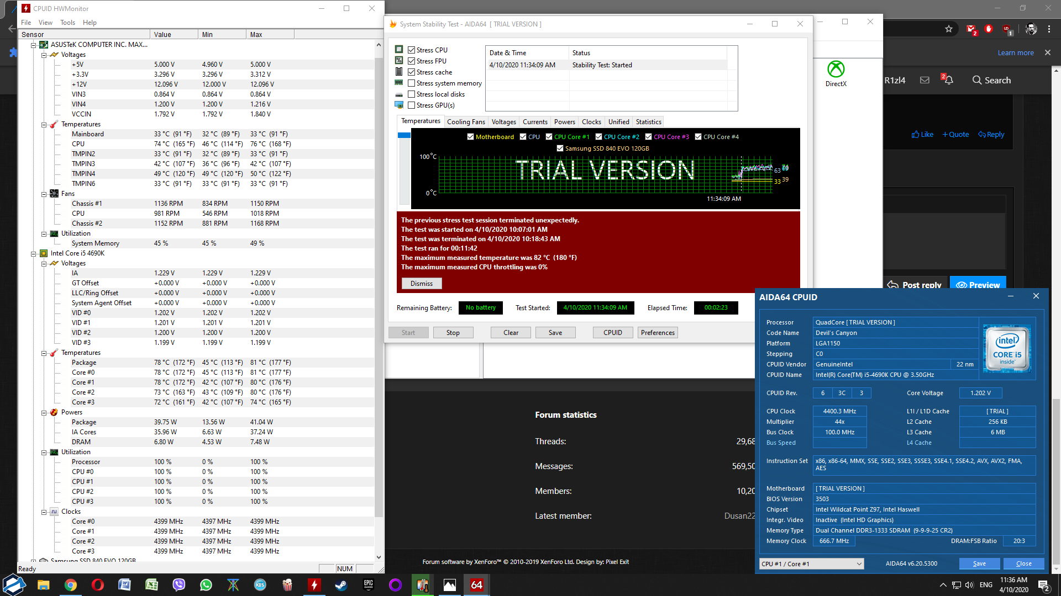Click the forum Preview button
Screen dimensions: 1061x596
[978, 285]
